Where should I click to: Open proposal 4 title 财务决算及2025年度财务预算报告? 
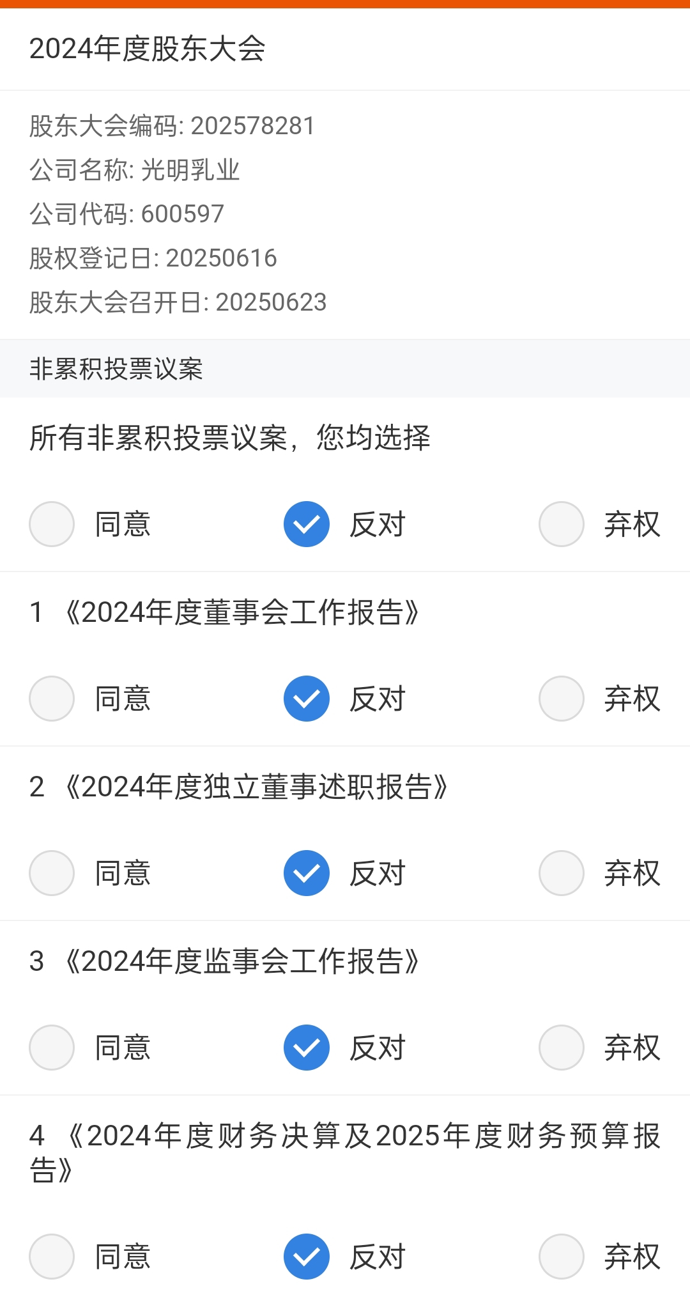pyautogui.click(x=345, y=1153)
